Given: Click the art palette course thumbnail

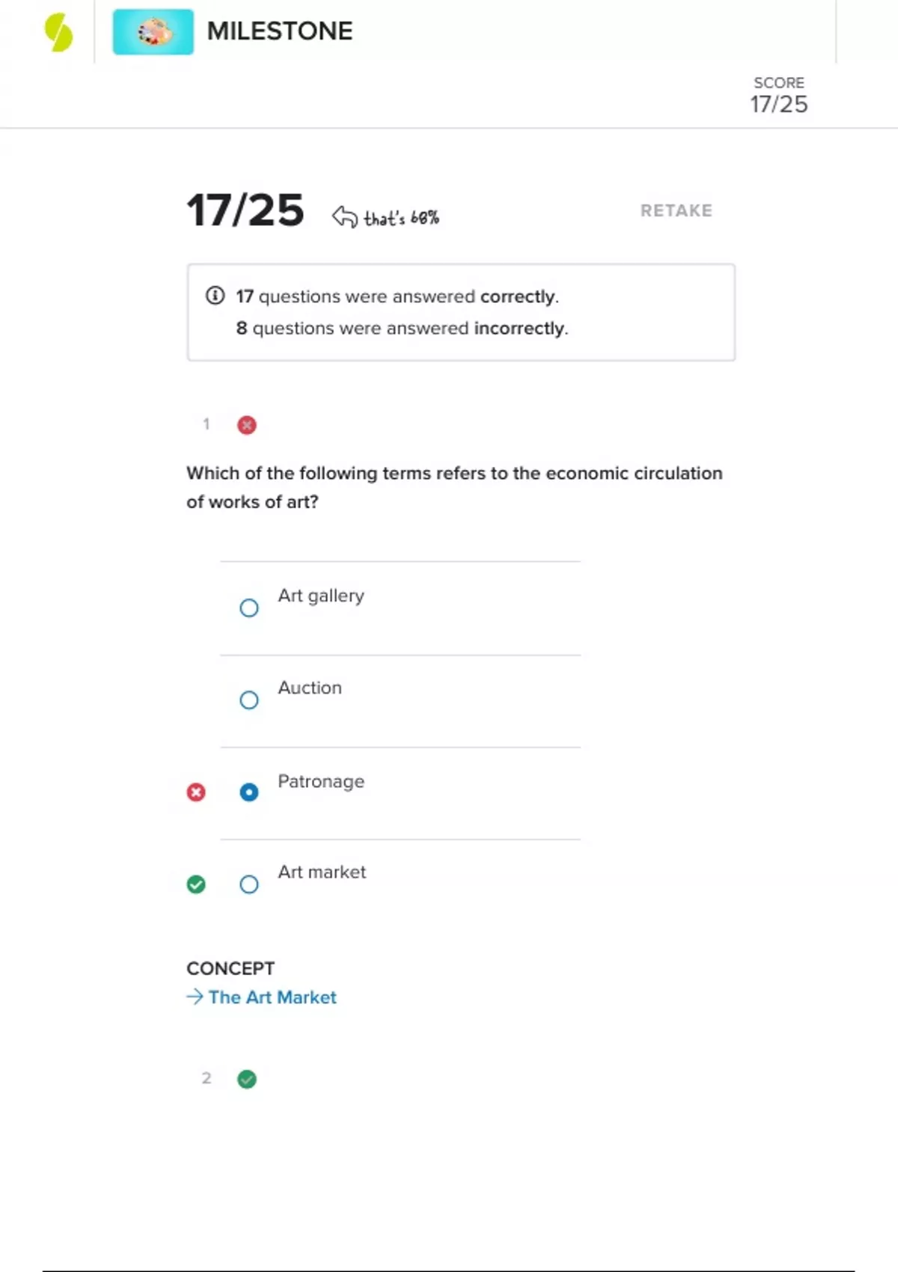Looking at the screenshot, I should click(x=153, y=32).
